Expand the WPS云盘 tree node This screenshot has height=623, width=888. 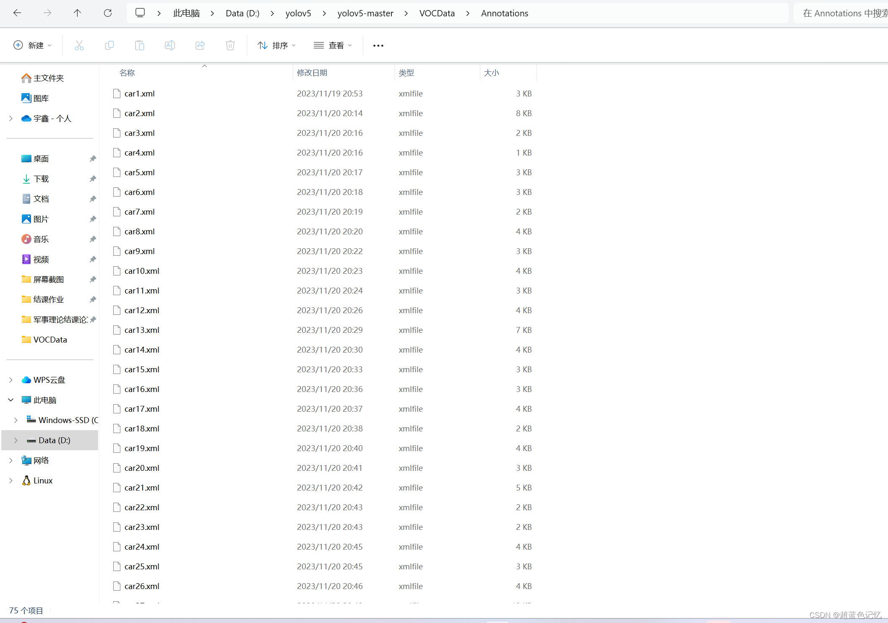click(11, 380)
